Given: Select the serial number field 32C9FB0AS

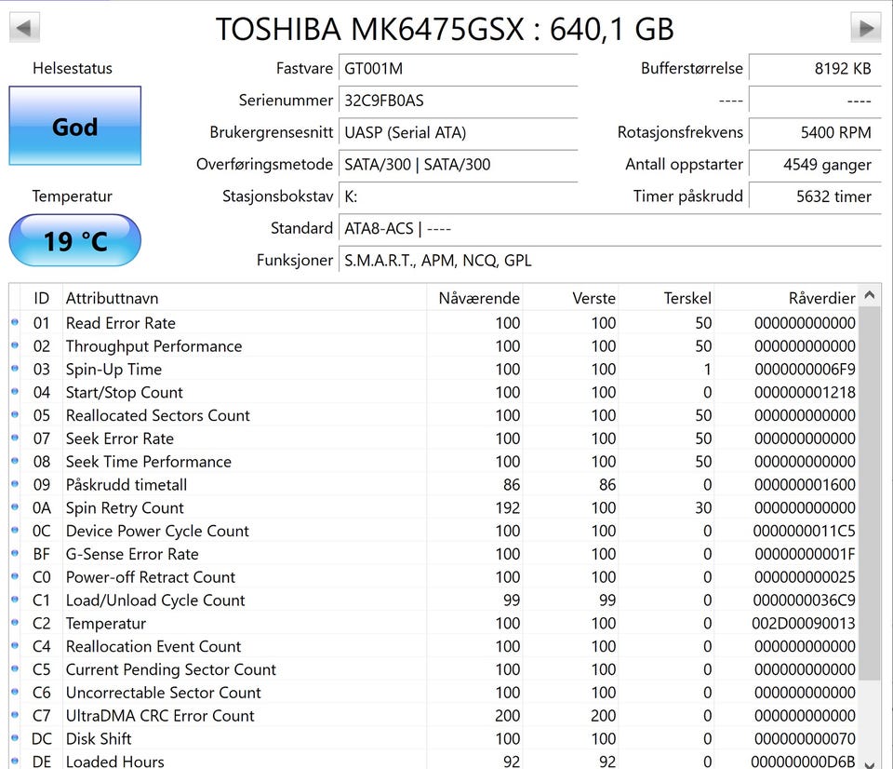Looking at the screenshot, I should (456, 101).
